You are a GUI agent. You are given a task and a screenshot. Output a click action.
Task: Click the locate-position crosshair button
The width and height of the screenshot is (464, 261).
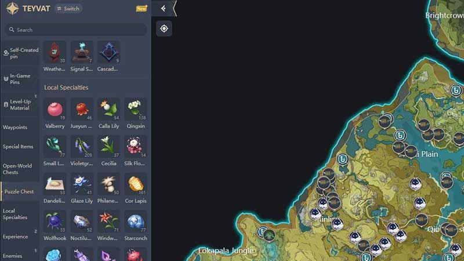click(164, 28)
